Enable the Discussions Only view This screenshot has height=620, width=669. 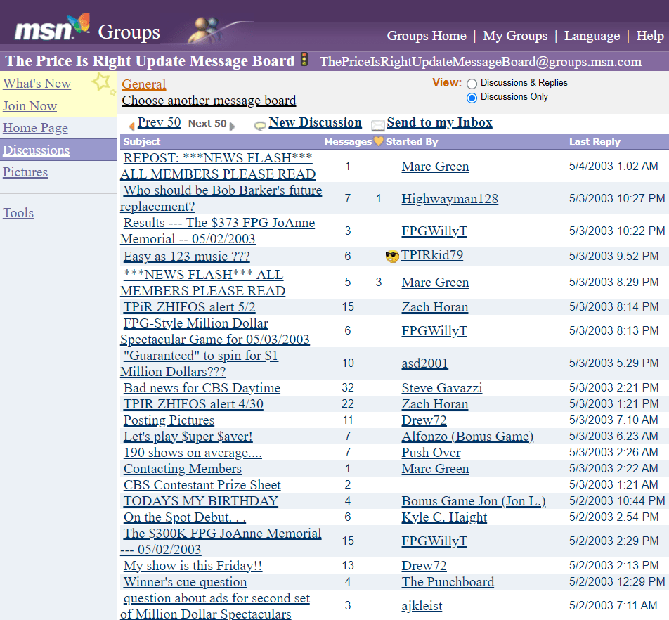click(x=472, y=98)
